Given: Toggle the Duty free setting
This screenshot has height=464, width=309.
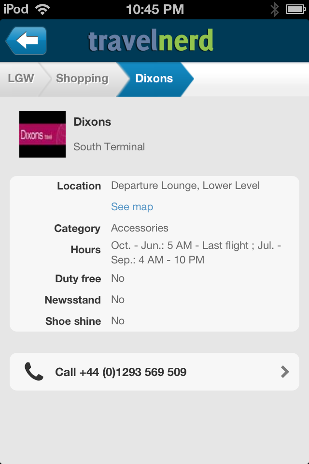Looking at the screenshot, I should click(117, 278).
